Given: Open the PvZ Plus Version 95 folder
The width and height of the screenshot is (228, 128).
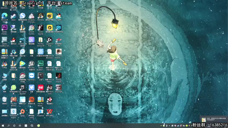Looking at the screenshot, I should pos(40,42).
